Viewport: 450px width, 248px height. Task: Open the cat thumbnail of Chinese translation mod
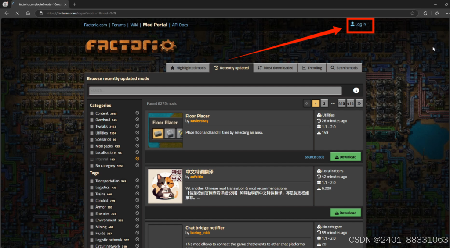click(x=165, y=186)
